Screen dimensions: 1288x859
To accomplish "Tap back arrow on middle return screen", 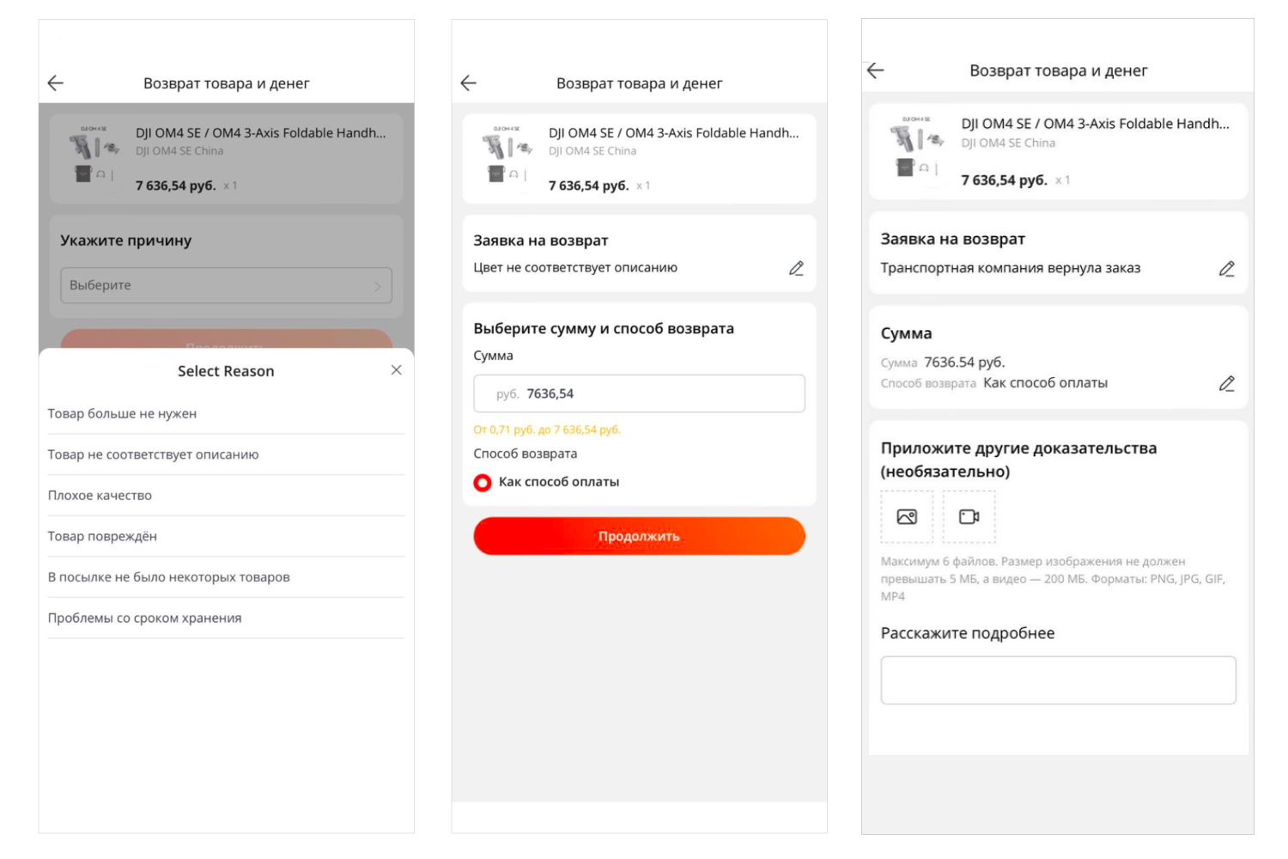I will point(469,83).
